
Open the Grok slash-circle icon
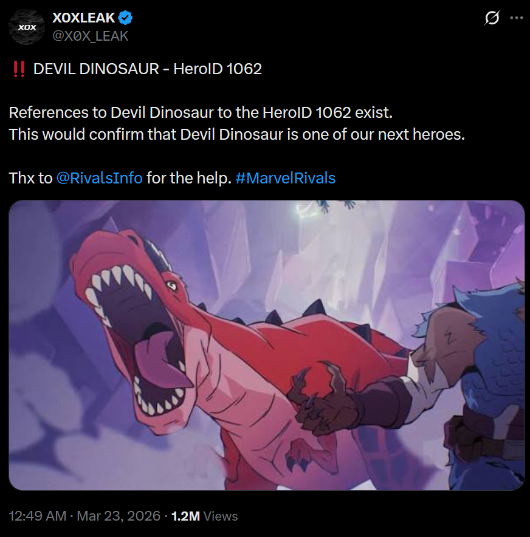click(492, 18)
